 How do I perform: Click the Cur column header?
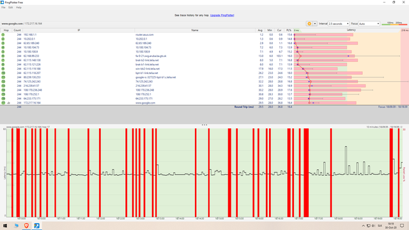pyautogui.click(x=279, y=30)
